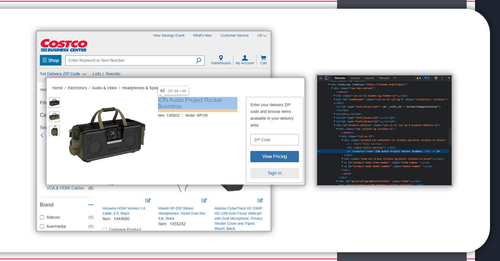
Task: Add Innovera HDMI cable to list icon
Action: [x=148, y=200]
